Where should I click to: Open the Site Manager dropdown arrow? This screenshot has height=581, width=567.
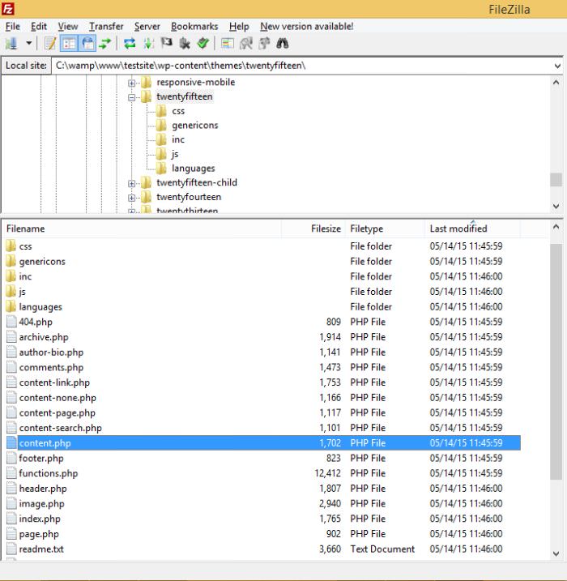click(x=29, y=44)
